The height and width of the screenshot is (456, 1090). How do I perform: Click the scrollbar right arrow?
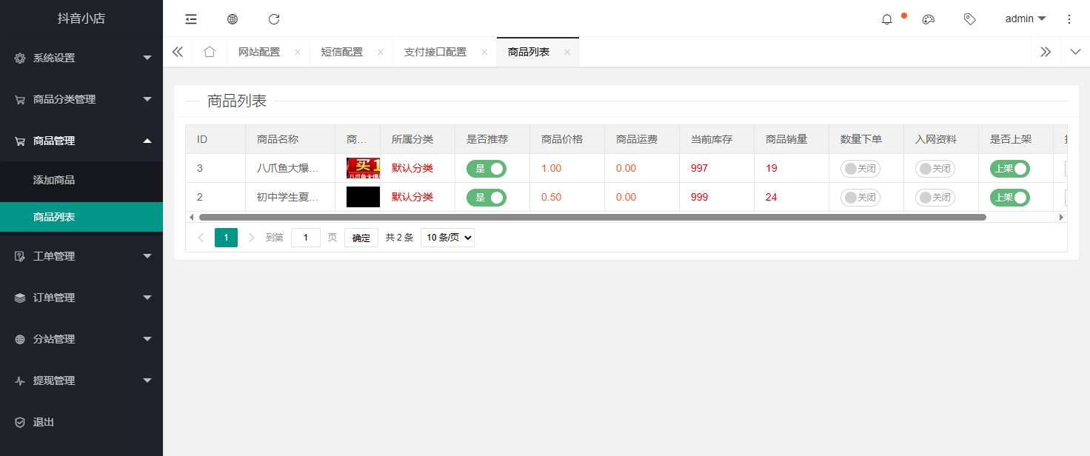pos(1061,218)
